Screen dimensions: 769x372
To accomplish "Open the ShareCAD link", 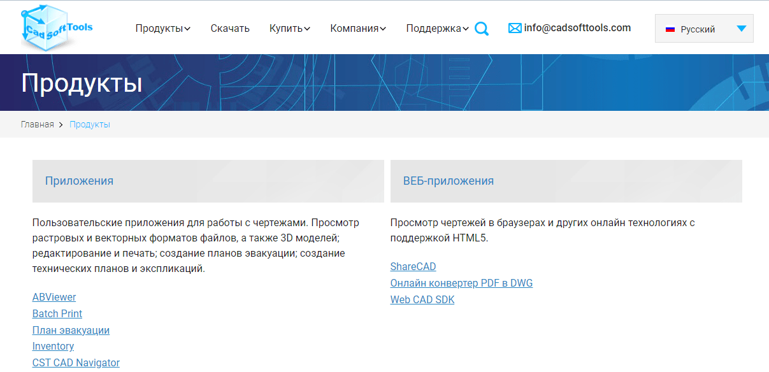I will (413, 267).
